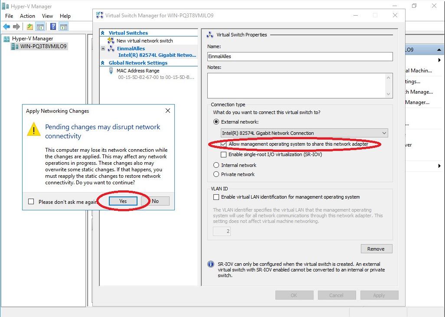
Task: Collapse the Actions pane up arrow
Action: click(439, 50)
